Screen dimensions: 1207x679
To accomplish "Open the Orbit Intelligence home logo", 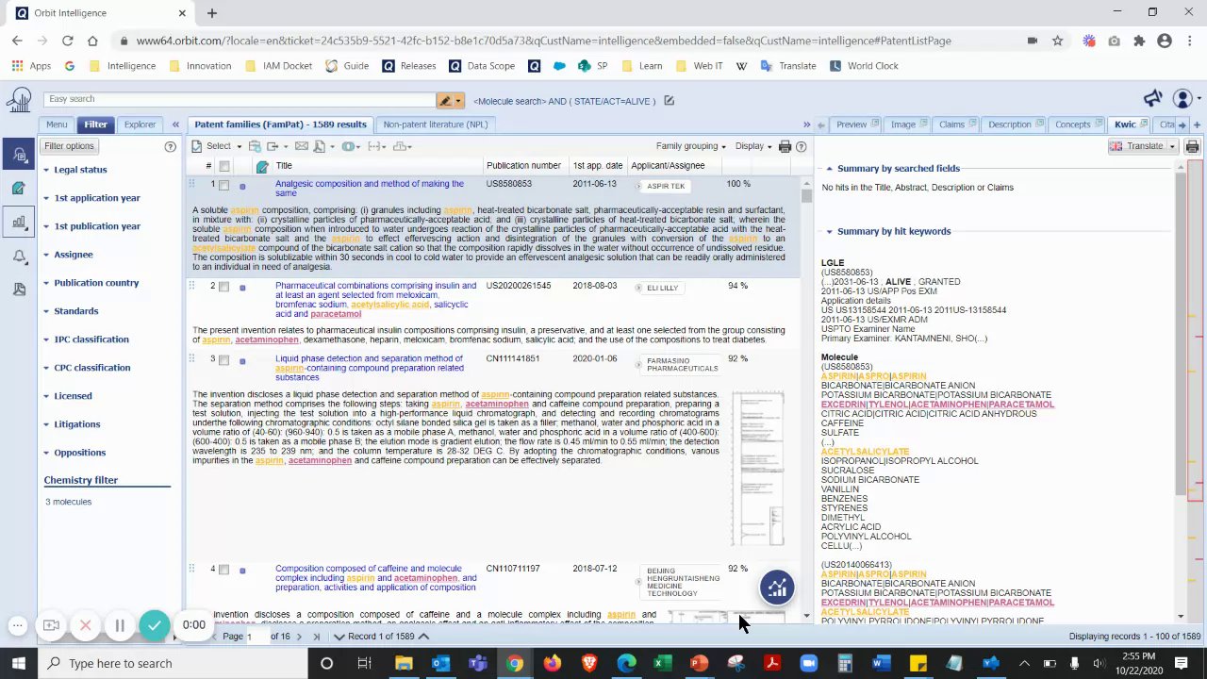I will [x=18, y=100].
